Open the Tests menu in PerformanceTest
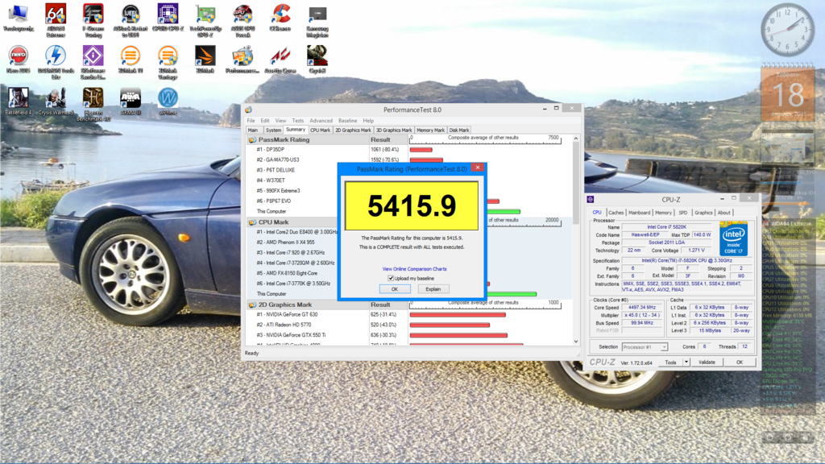Image resolution: width=825 pixels, height=464 pixels. 298,121
